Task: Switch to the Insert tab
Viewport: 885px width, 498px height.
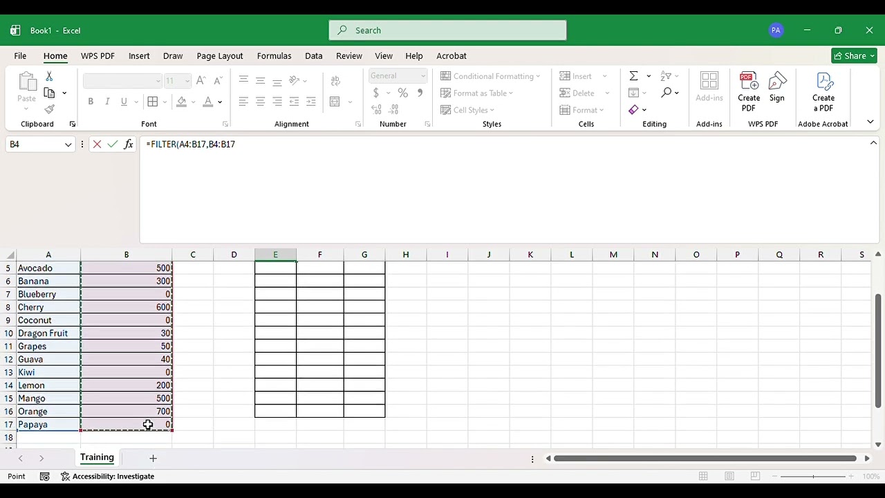Action: click(139, 56)
